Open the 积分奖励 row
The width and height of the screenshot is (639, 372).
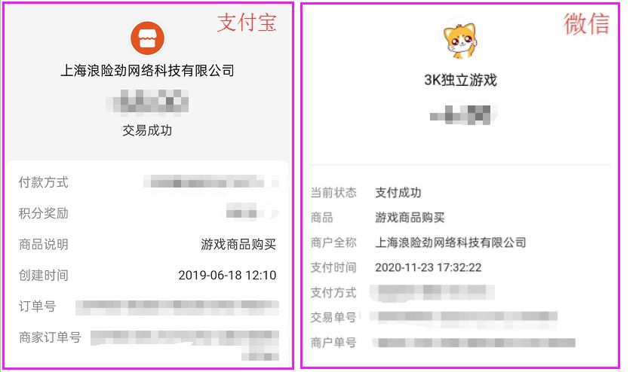pyautogui.click(x=149, y=213)
